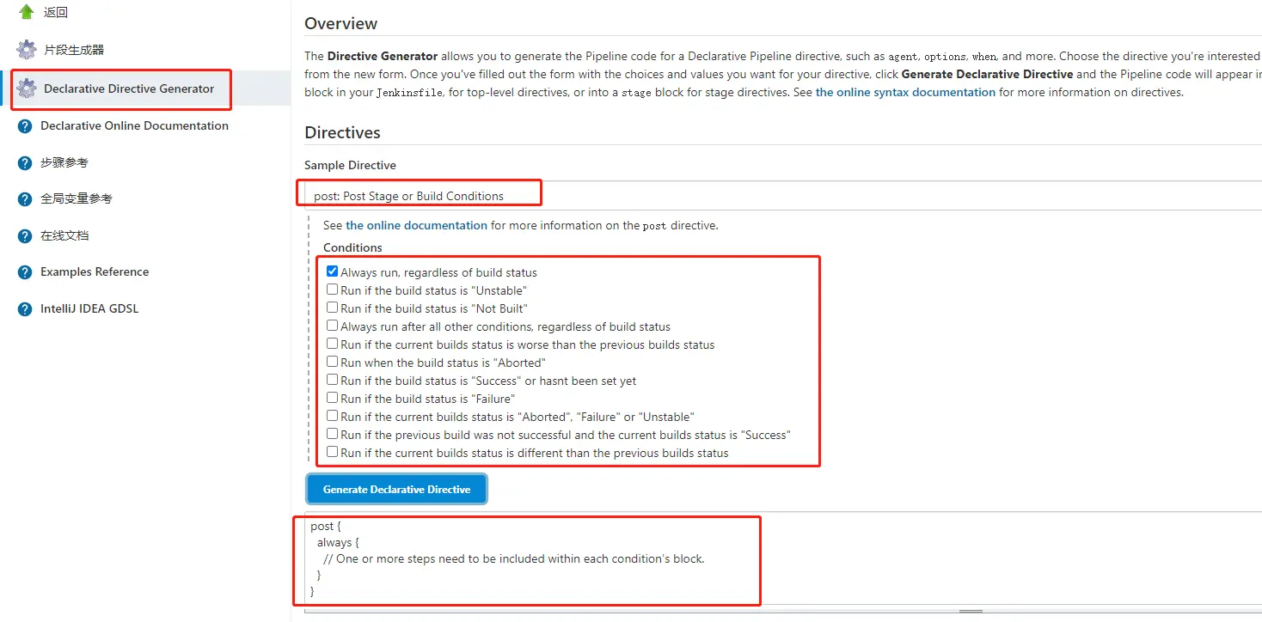
Task: Click the Declarative Directive Generator gear icon
Action: click(27, 88)
